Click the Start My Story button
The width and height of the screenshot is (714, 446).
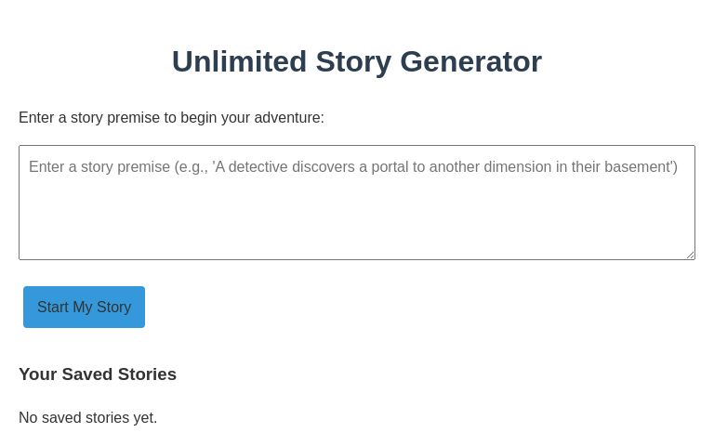point(84,307)
